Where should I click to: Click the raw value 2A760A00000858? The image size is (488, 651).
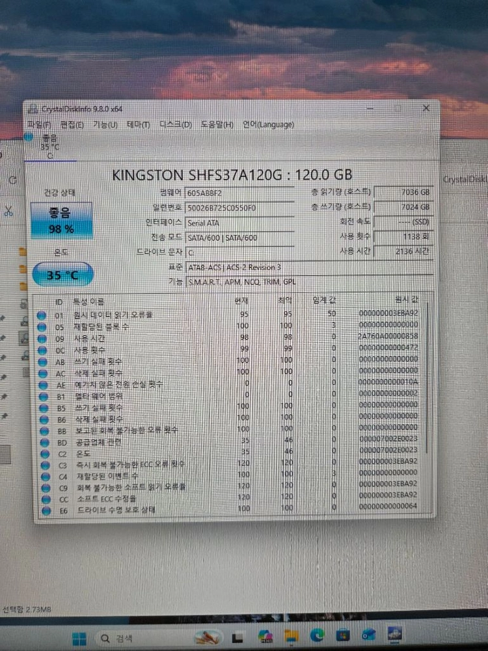[x=388, y=336]
